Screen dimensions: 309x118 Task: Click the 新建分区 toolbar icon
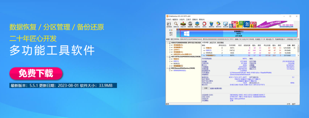point(197,24)
